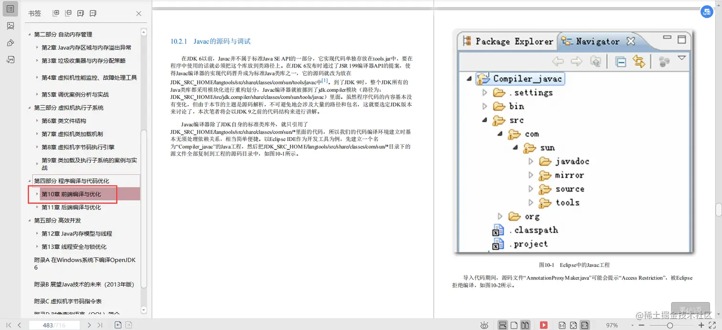Click the blue floating assistant icon
This screenshot has height=330, width=722.
[x=707, y=12]
